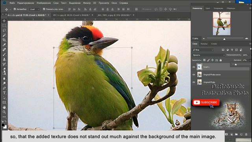The image size is (252, 142).
Task: Select the Path Selection arrow tool
Action: click(x=4, y=98)
